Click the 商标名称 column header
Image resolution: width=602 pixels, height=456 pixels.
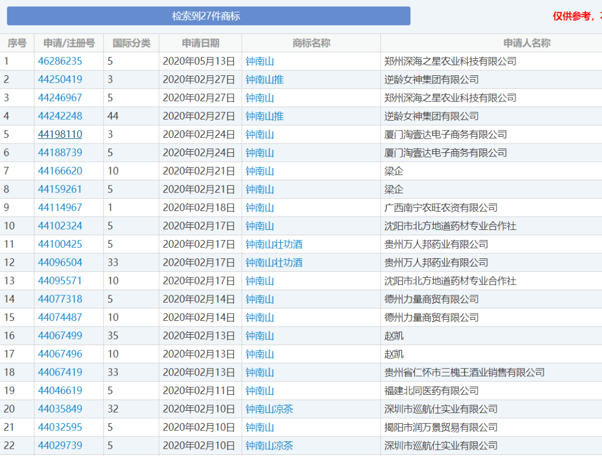point(311,43)
